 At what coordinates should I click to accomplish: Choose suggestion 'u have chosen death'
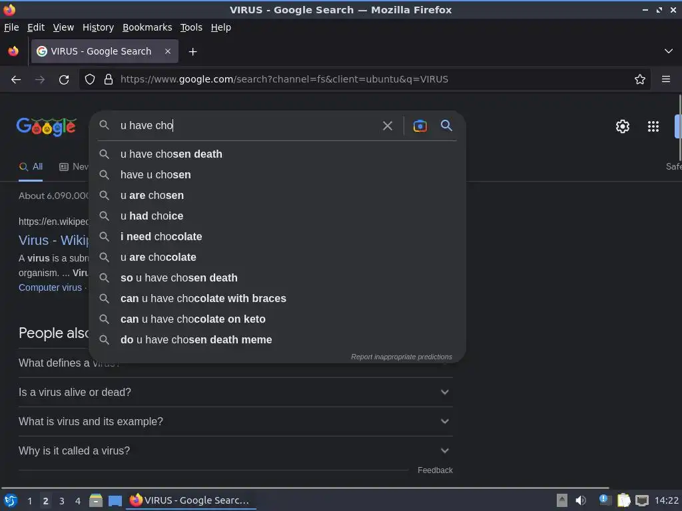point(278,154)
